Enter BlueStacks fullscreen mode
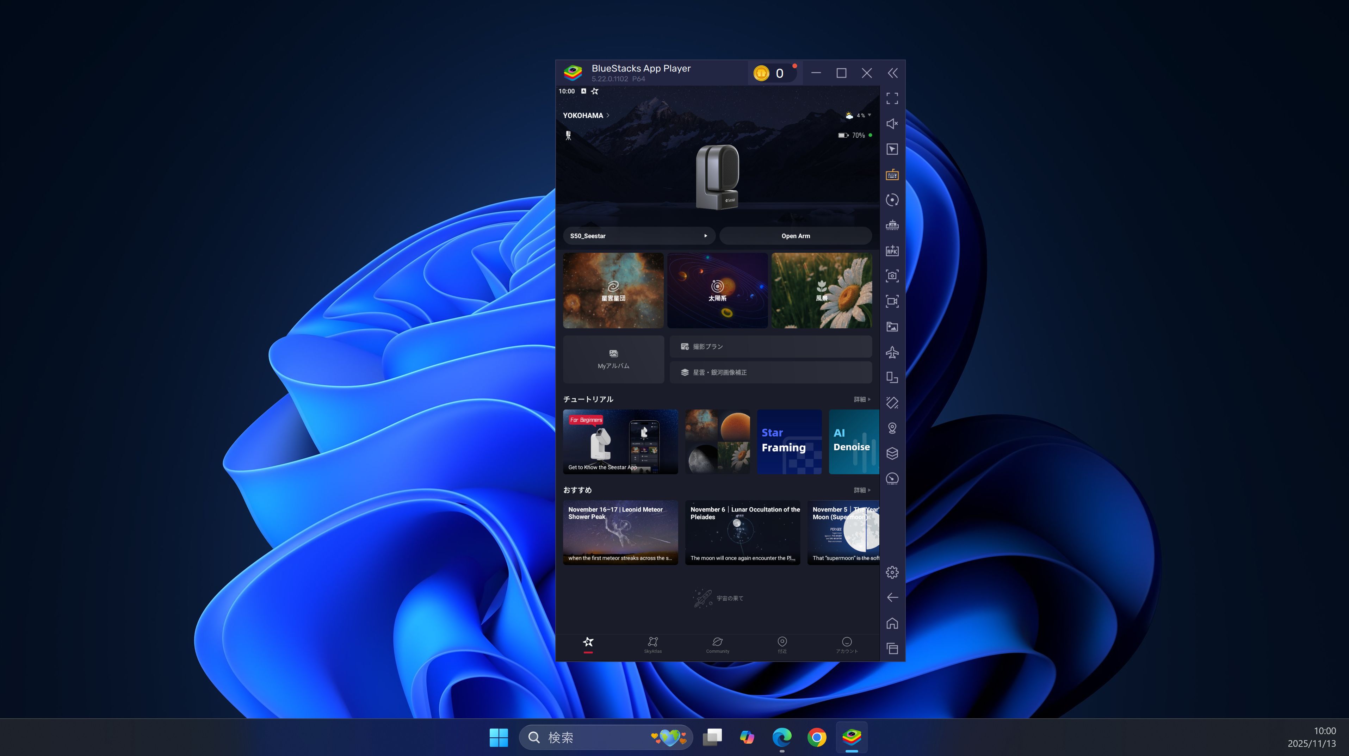Screen dimensions: 1349x756 point(892,98)
